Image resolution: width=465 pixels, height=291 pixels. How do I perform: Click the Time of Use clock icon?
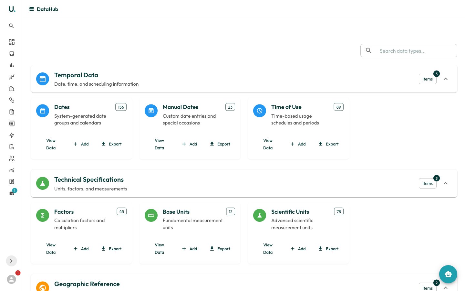[260, 111]
